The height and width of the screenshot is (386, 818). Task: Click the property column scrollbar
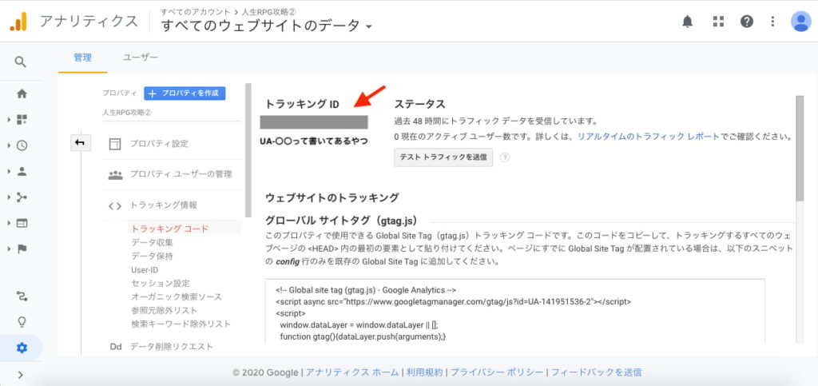(x=248, y=149)
